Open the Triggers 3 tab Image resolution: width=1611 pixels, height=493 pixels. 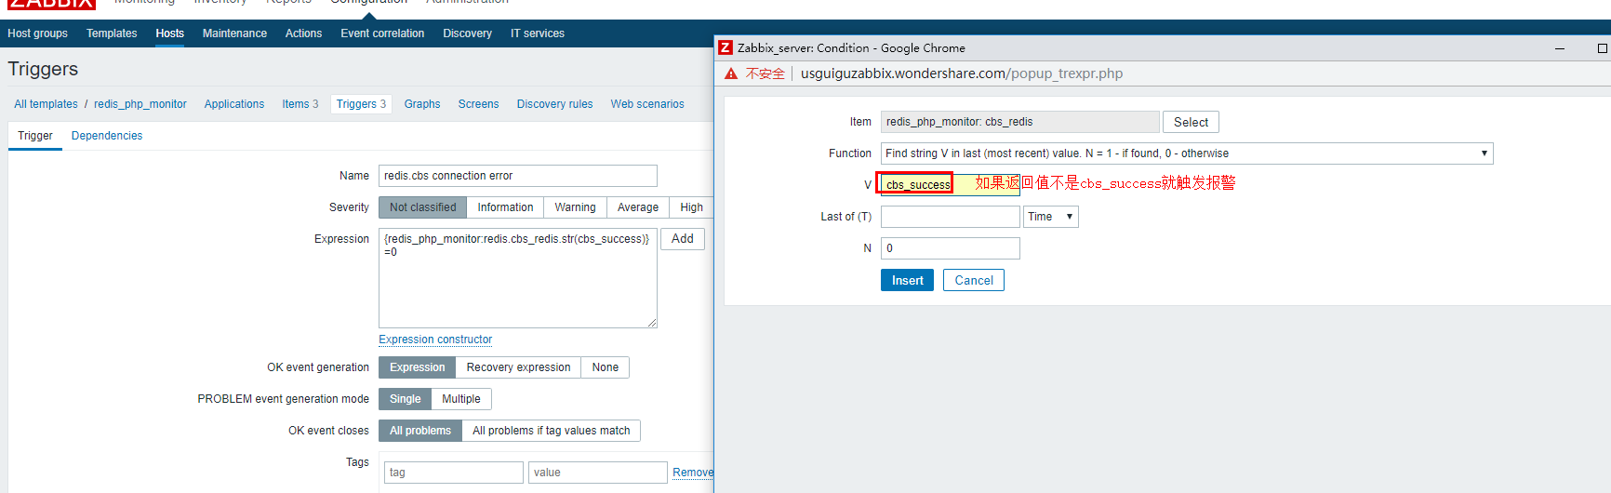(x=361, y=104)
